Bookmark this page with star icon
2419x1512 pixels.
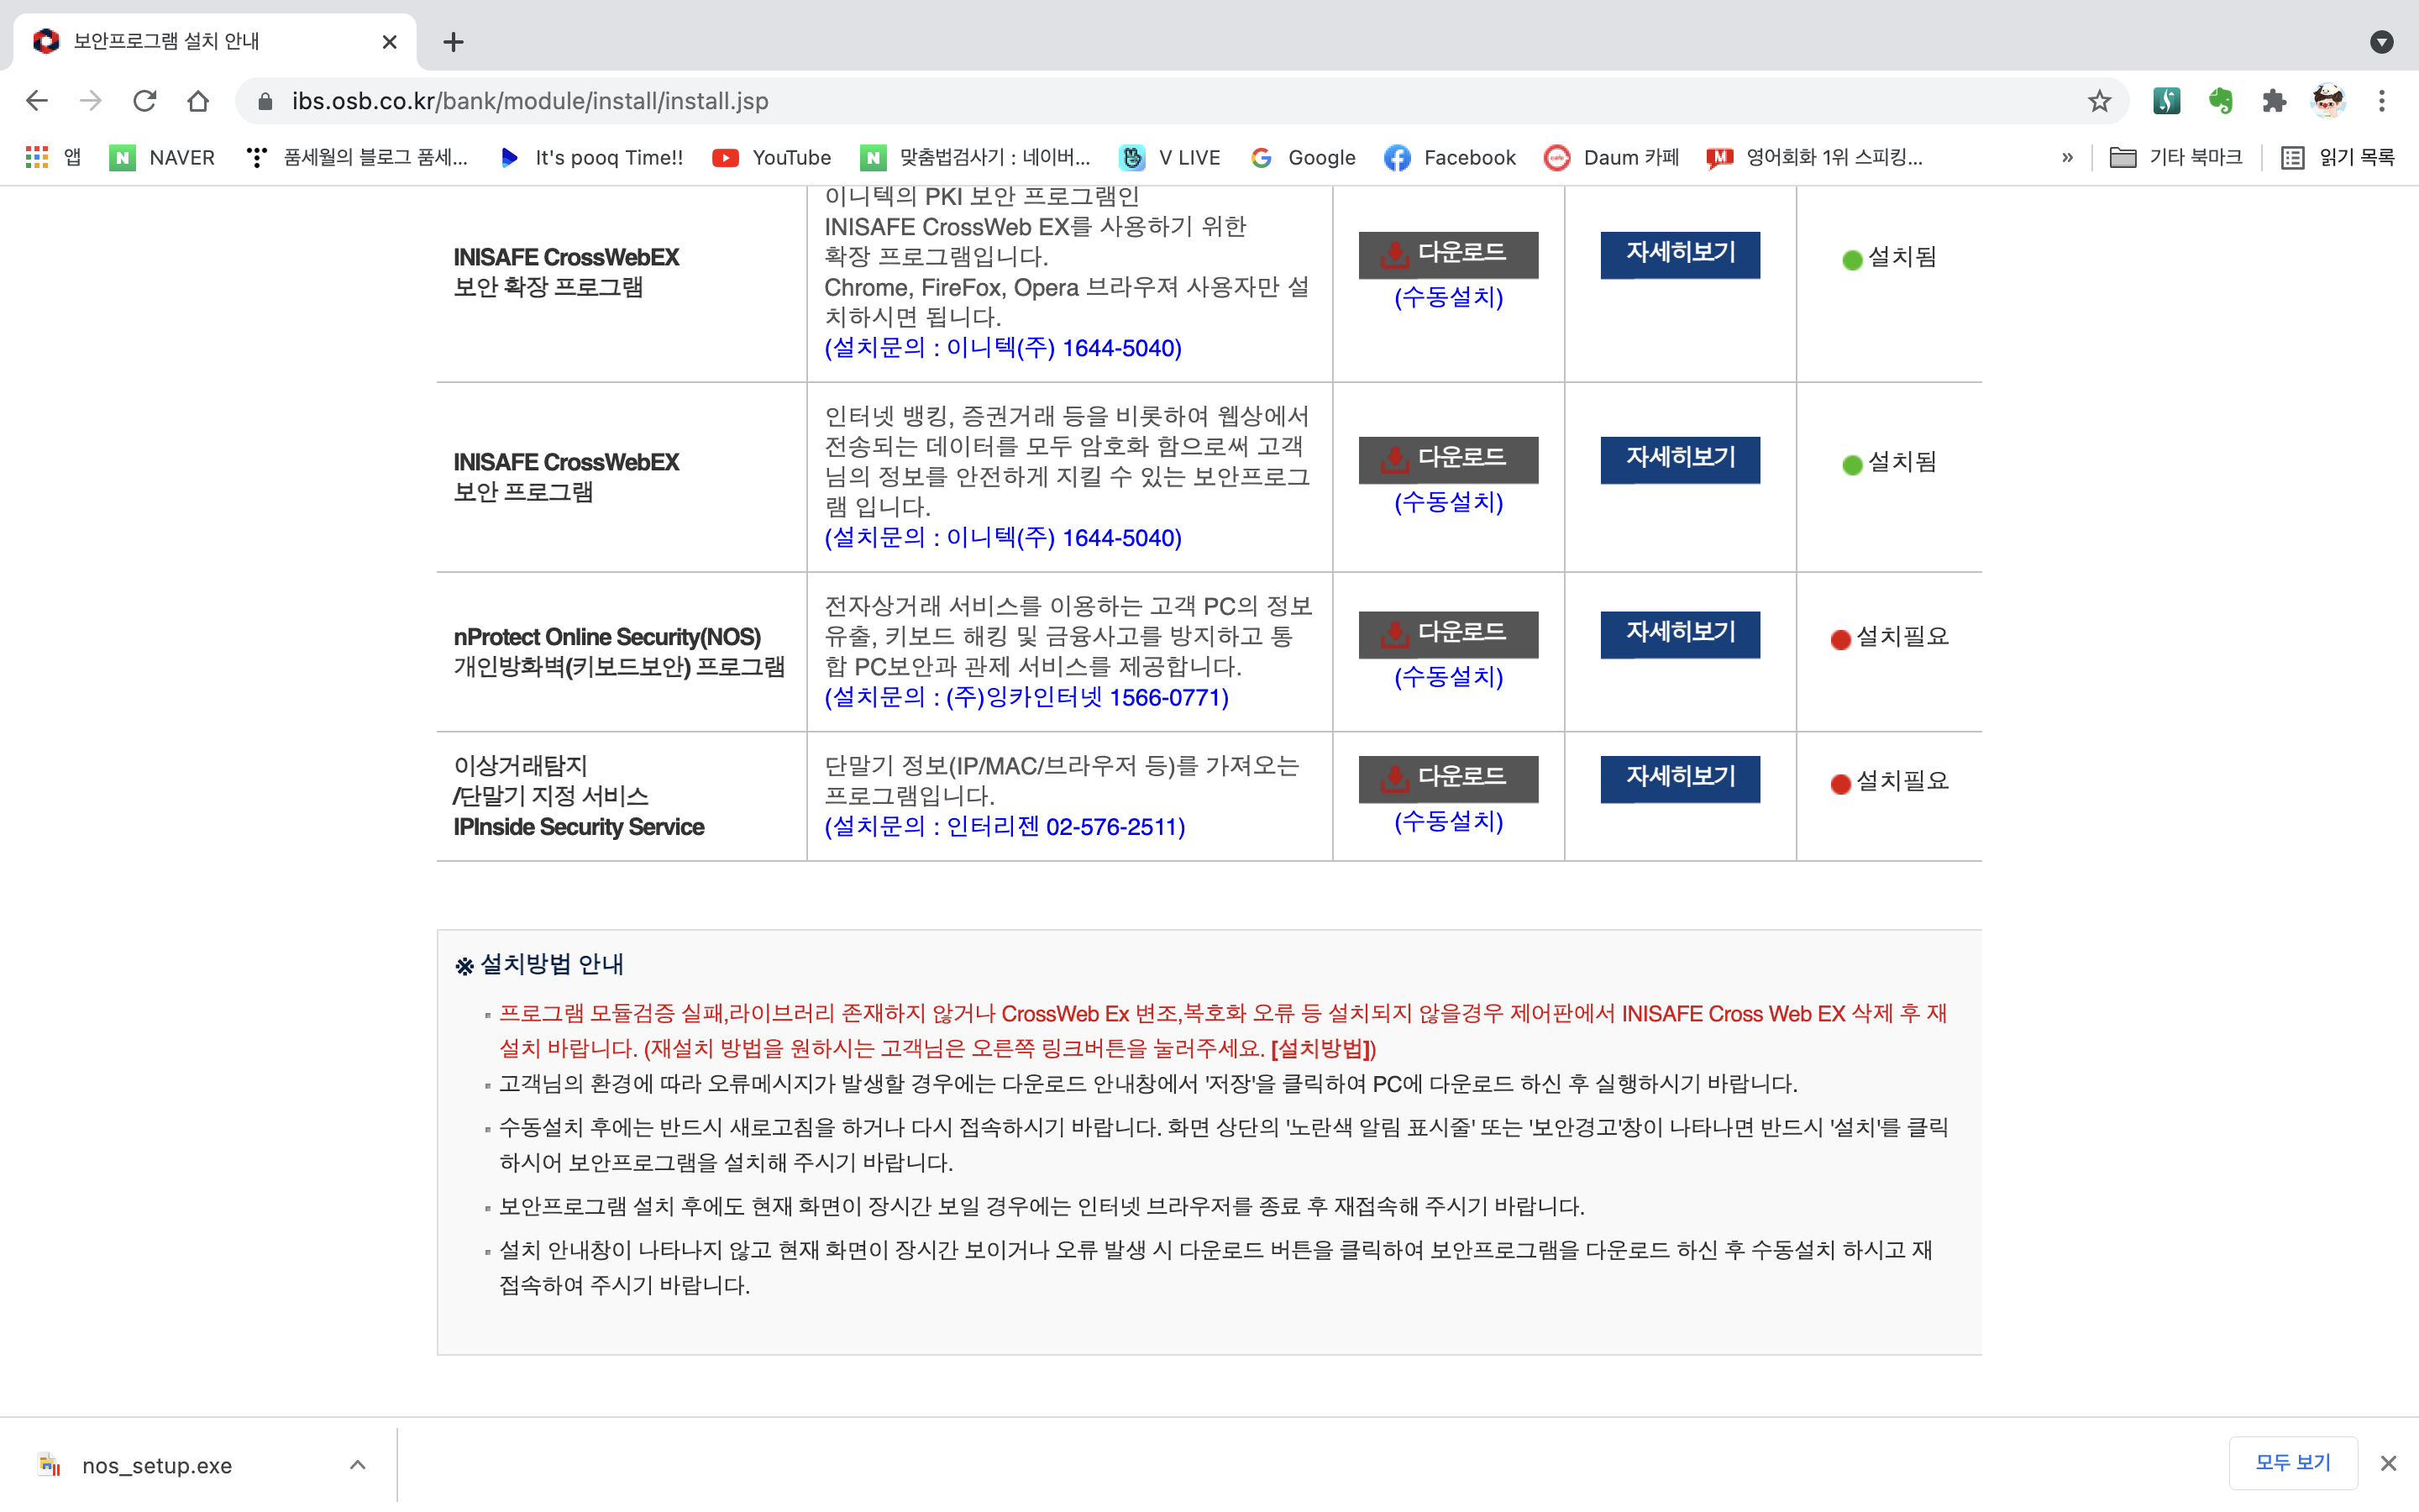(x=2098, y=101)
